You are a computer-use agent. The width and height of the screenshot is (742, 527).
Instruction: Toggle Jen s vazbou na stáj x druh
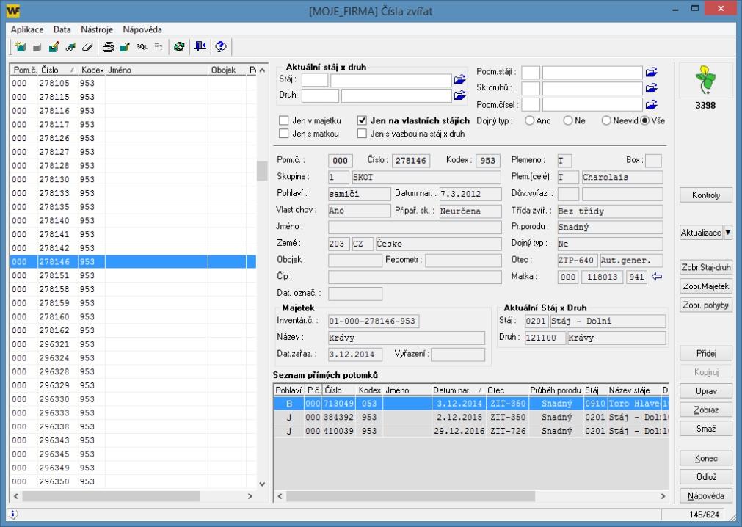click(x=362, y=134)
